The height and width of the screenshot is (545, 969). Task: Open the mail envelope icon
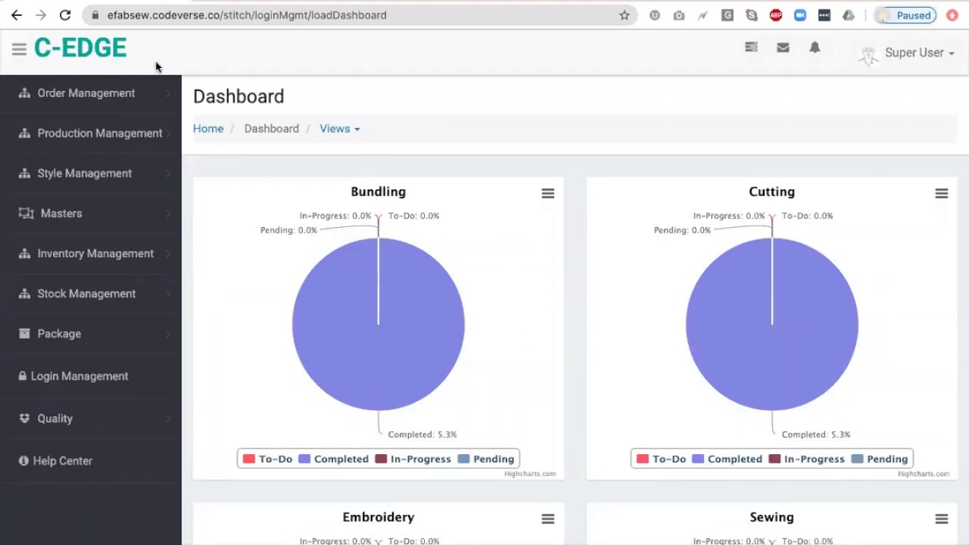(x=783, y=47)
